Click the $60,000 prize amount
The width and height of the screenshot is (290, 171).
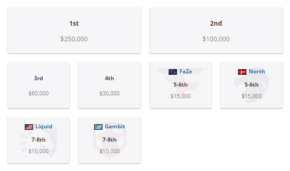tap(39, 94)
